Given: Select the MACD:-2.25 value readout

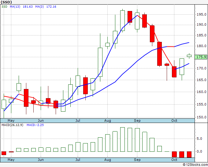Looking at the screenshot, I should [x=35, y=125].
